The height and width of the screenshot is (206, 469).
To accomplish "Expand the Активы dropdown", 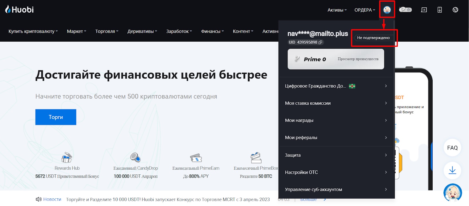I will pyautogui.click(x=337, y=10).
